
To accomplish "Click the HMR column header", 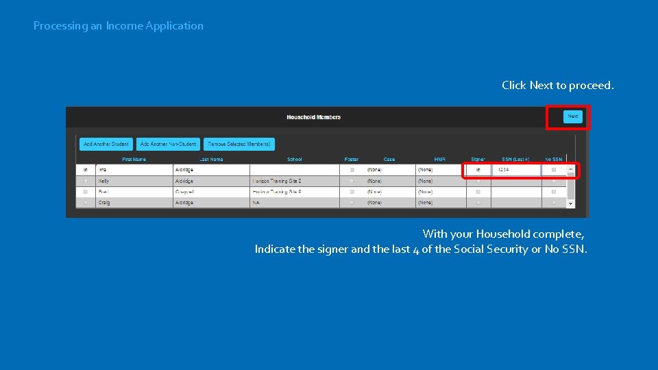I will tap(440, 160).
